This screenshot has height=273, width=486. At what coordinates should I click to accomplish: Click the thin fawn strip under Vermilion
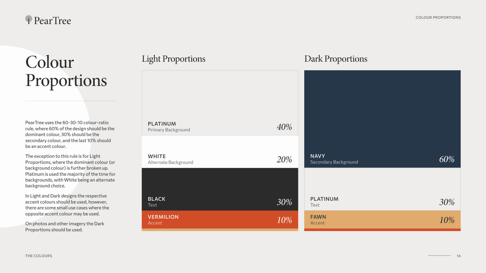(x=220, y=230)
